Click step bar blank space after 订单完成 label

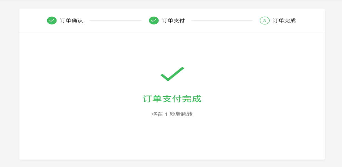310,21
